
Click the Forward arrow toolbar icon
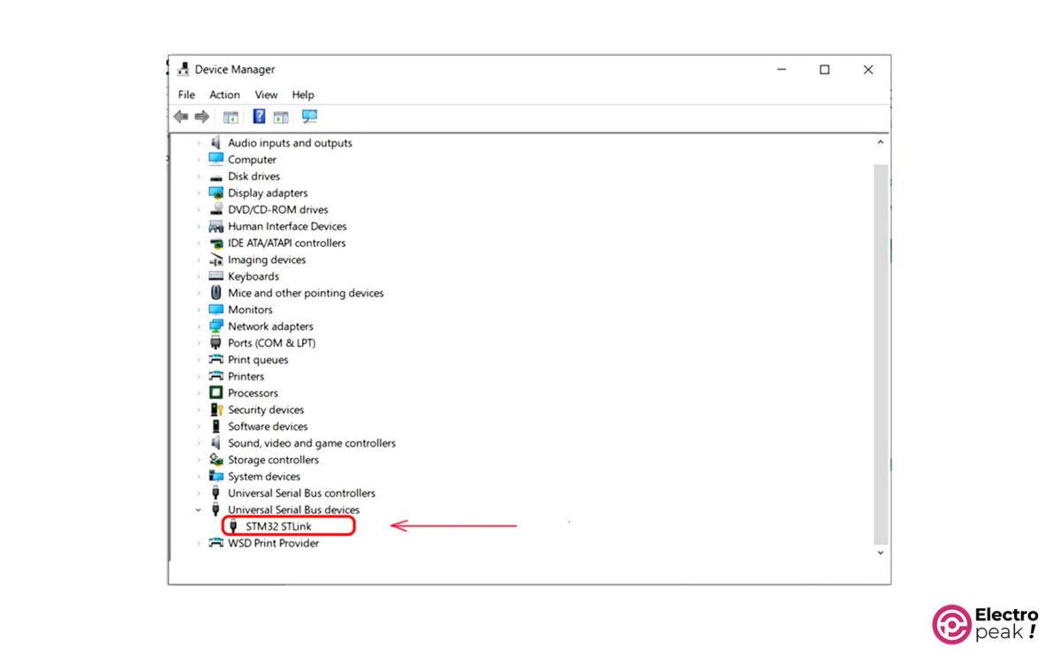click(201, 117)
